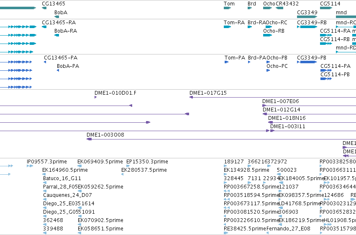This screenshot has height=235, width=356.
Task: Click the EK164960.5prime EST label
Action: (65, 170)
